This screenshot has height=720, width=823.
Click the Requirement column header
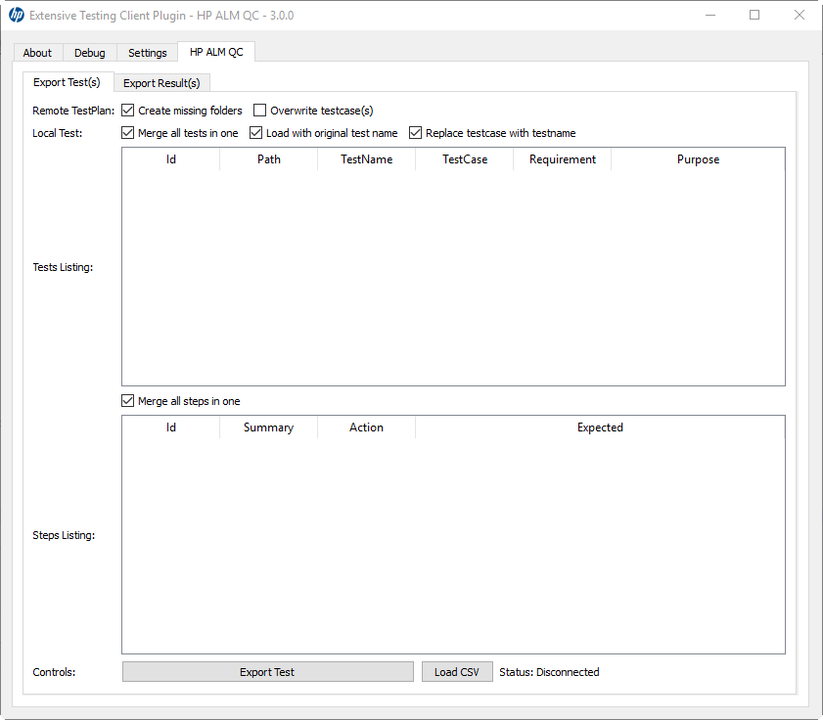[562, 159]
